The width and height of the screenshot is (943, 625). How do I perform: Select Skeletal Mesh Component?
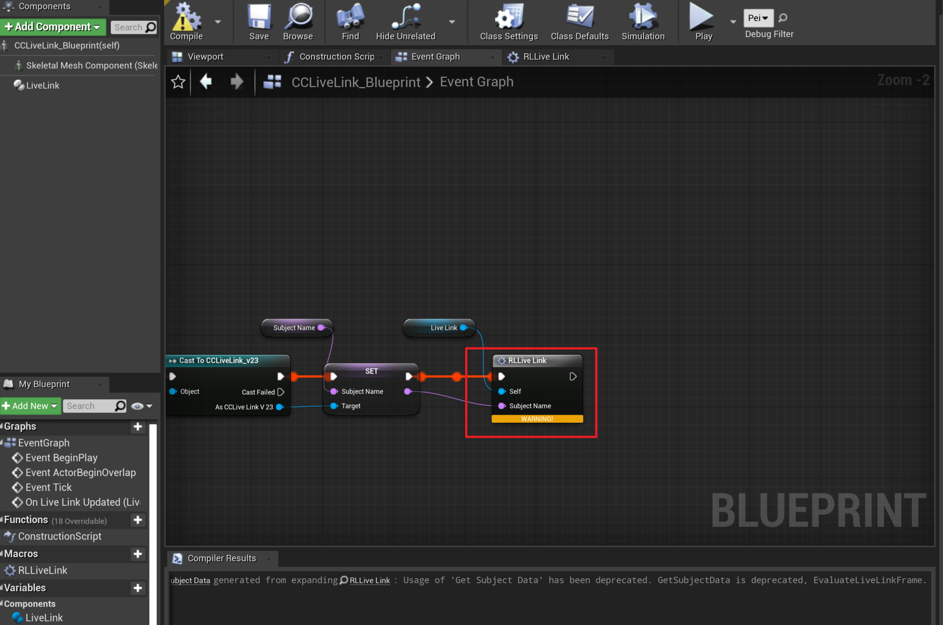click(x=92, y=66)
